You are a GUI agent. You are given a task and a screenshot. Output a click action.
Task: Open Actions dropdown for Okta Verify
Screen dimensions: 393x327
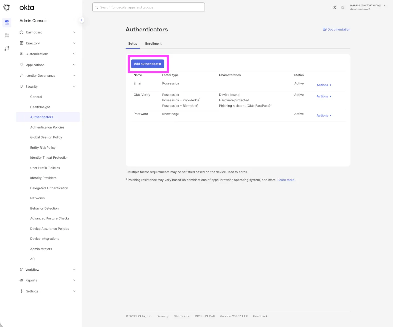324,96
